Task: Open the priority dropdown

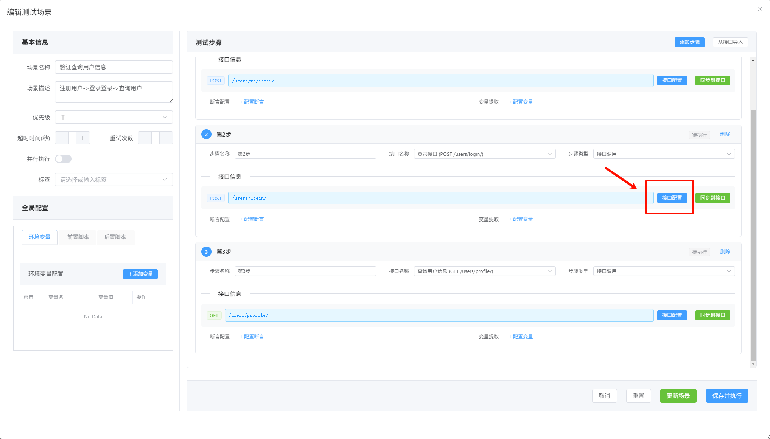Action: (114, 117)
